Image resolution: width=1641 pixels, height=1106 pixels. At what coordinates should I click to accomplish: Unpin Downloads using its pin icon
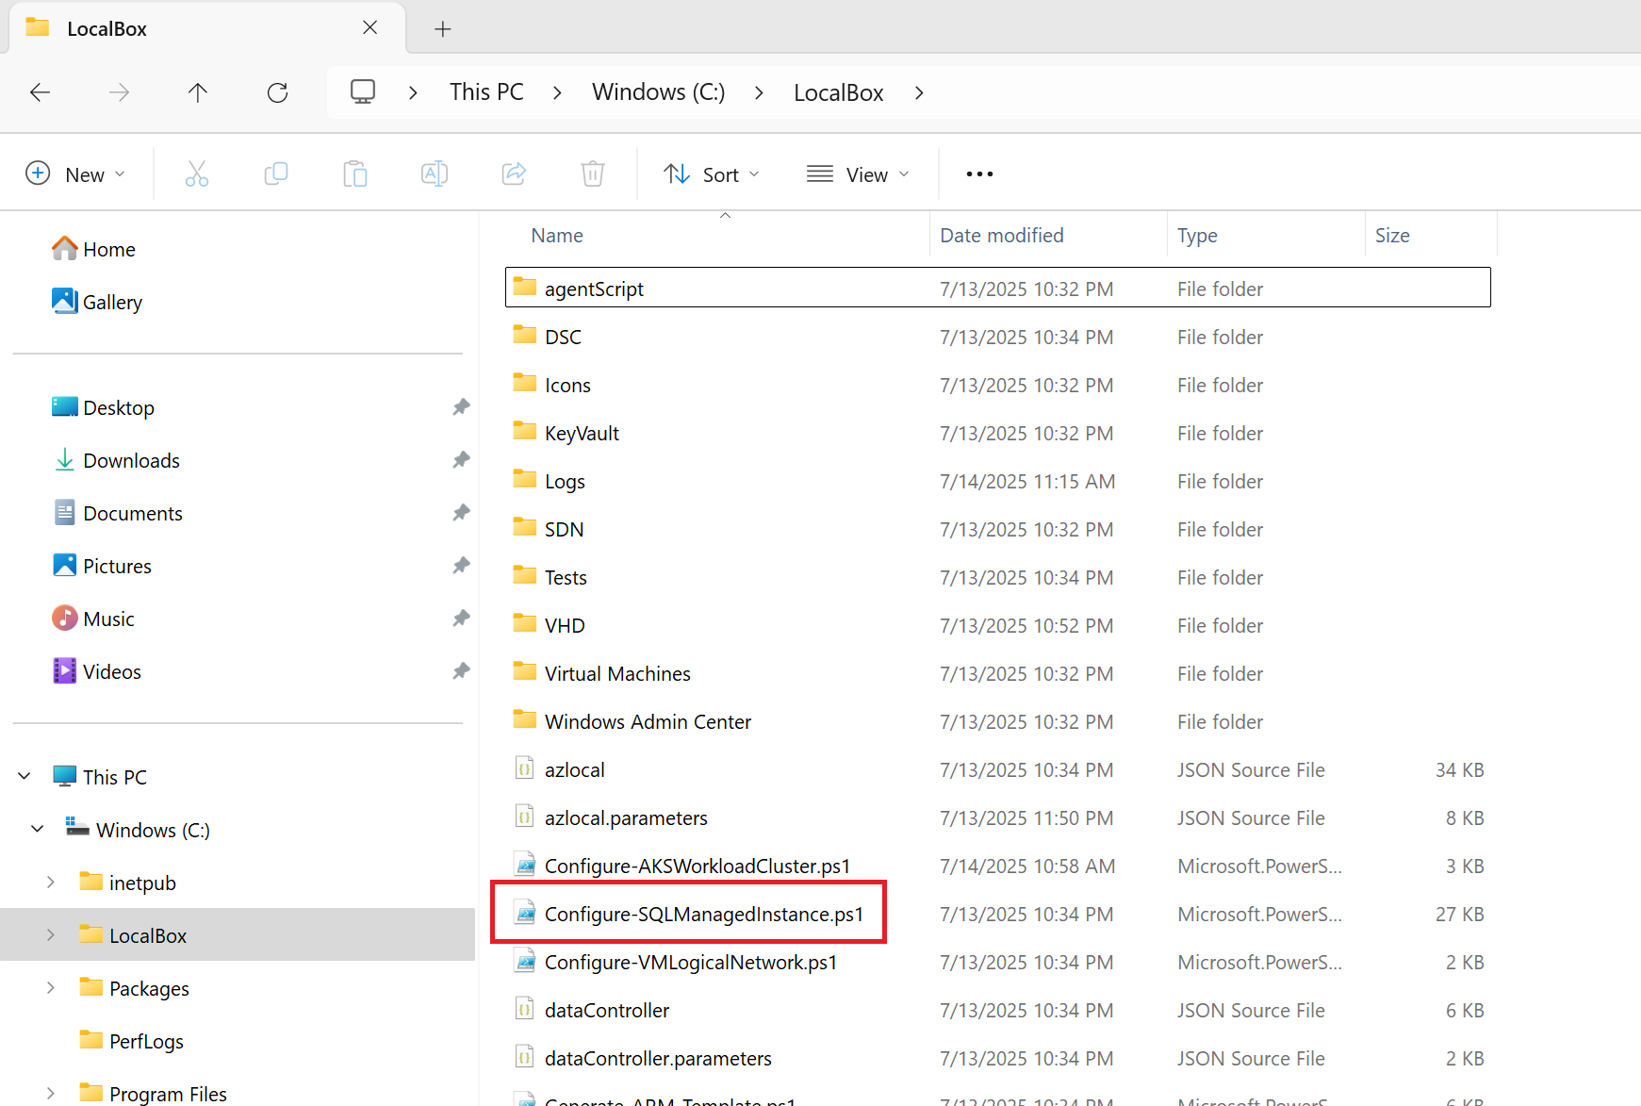point(461,460)
